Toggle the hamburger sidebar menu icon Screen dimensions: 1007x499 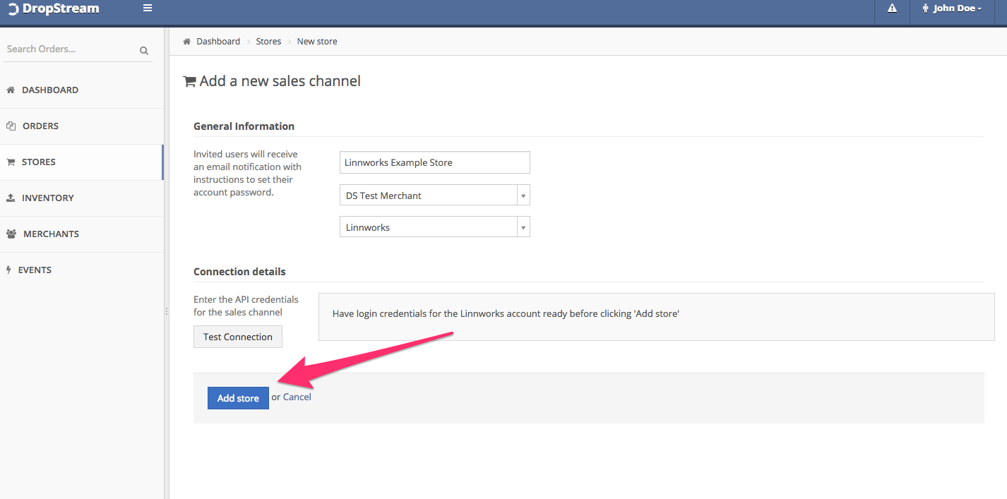click(148, 8)
